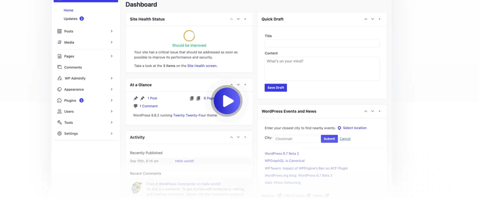This screenshot has width=479, height=199.
Task: Click the Pages menu icon
Action: (x=59, y=56)
